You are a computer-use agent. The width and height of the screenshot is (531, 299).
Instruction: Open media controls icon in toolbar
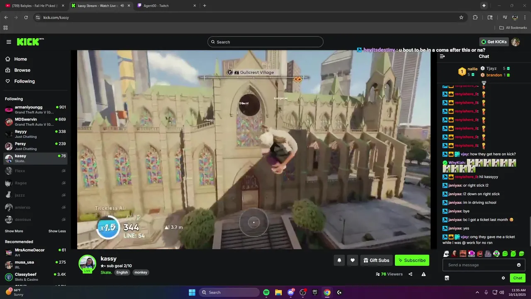click(x=505, y=17)
